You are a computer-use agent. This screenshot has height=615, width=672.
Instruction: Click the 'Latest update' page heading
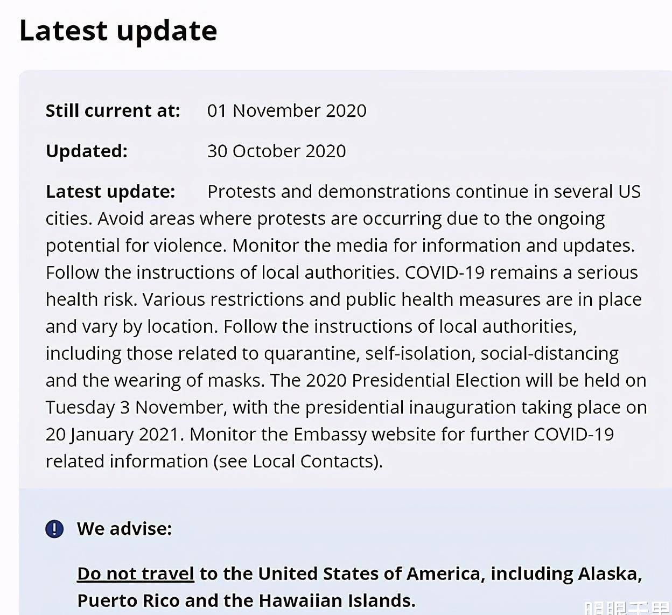[x=118, y=31]
